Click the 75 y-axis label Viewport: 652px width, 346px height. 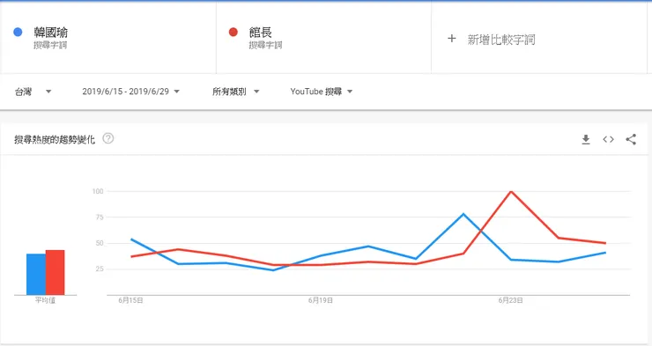coord(100,217)
